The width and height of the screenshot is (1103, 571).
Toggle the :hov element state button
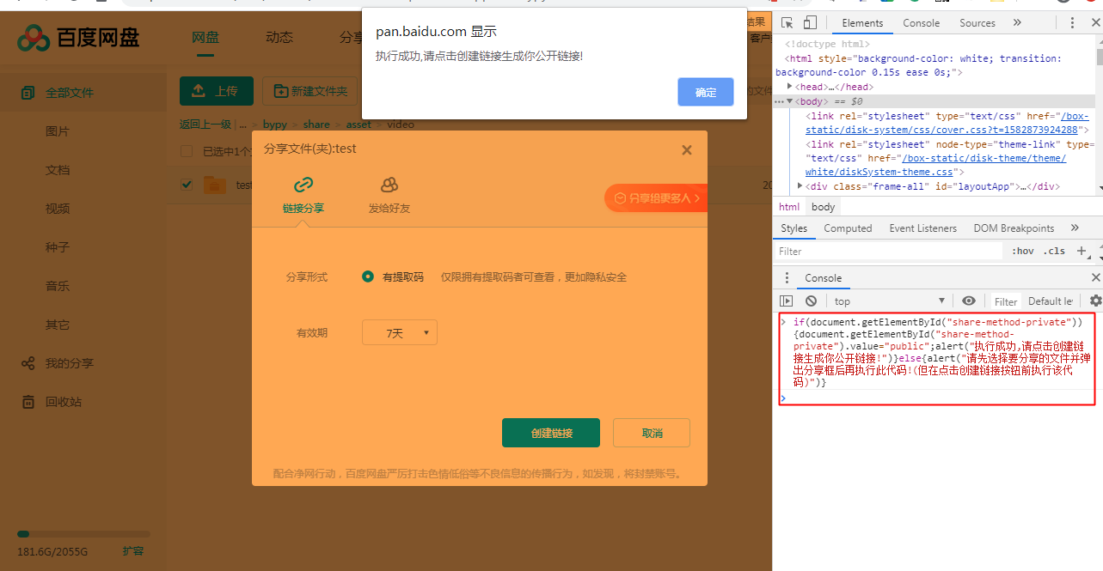pos(1023,252)
